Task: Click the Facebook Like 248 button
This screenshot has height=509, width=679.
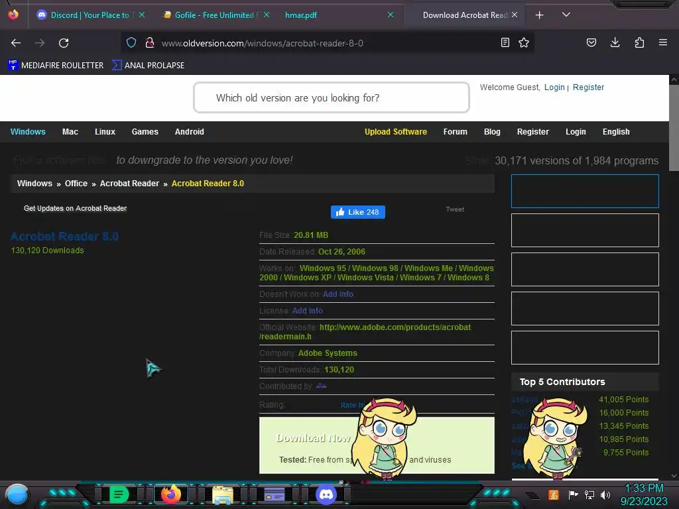Action: click(x=357, y=212)
